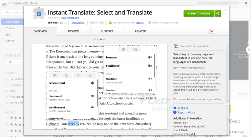Click the View all link behind dialog
Viewport: 251px width, 137px height.
pyautogui.click(x=243, y=94)
